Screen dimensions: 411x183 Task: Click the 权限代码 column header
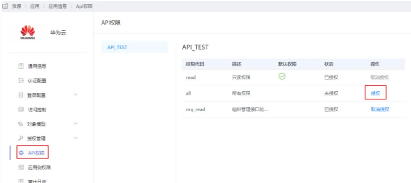click(195, 64)
